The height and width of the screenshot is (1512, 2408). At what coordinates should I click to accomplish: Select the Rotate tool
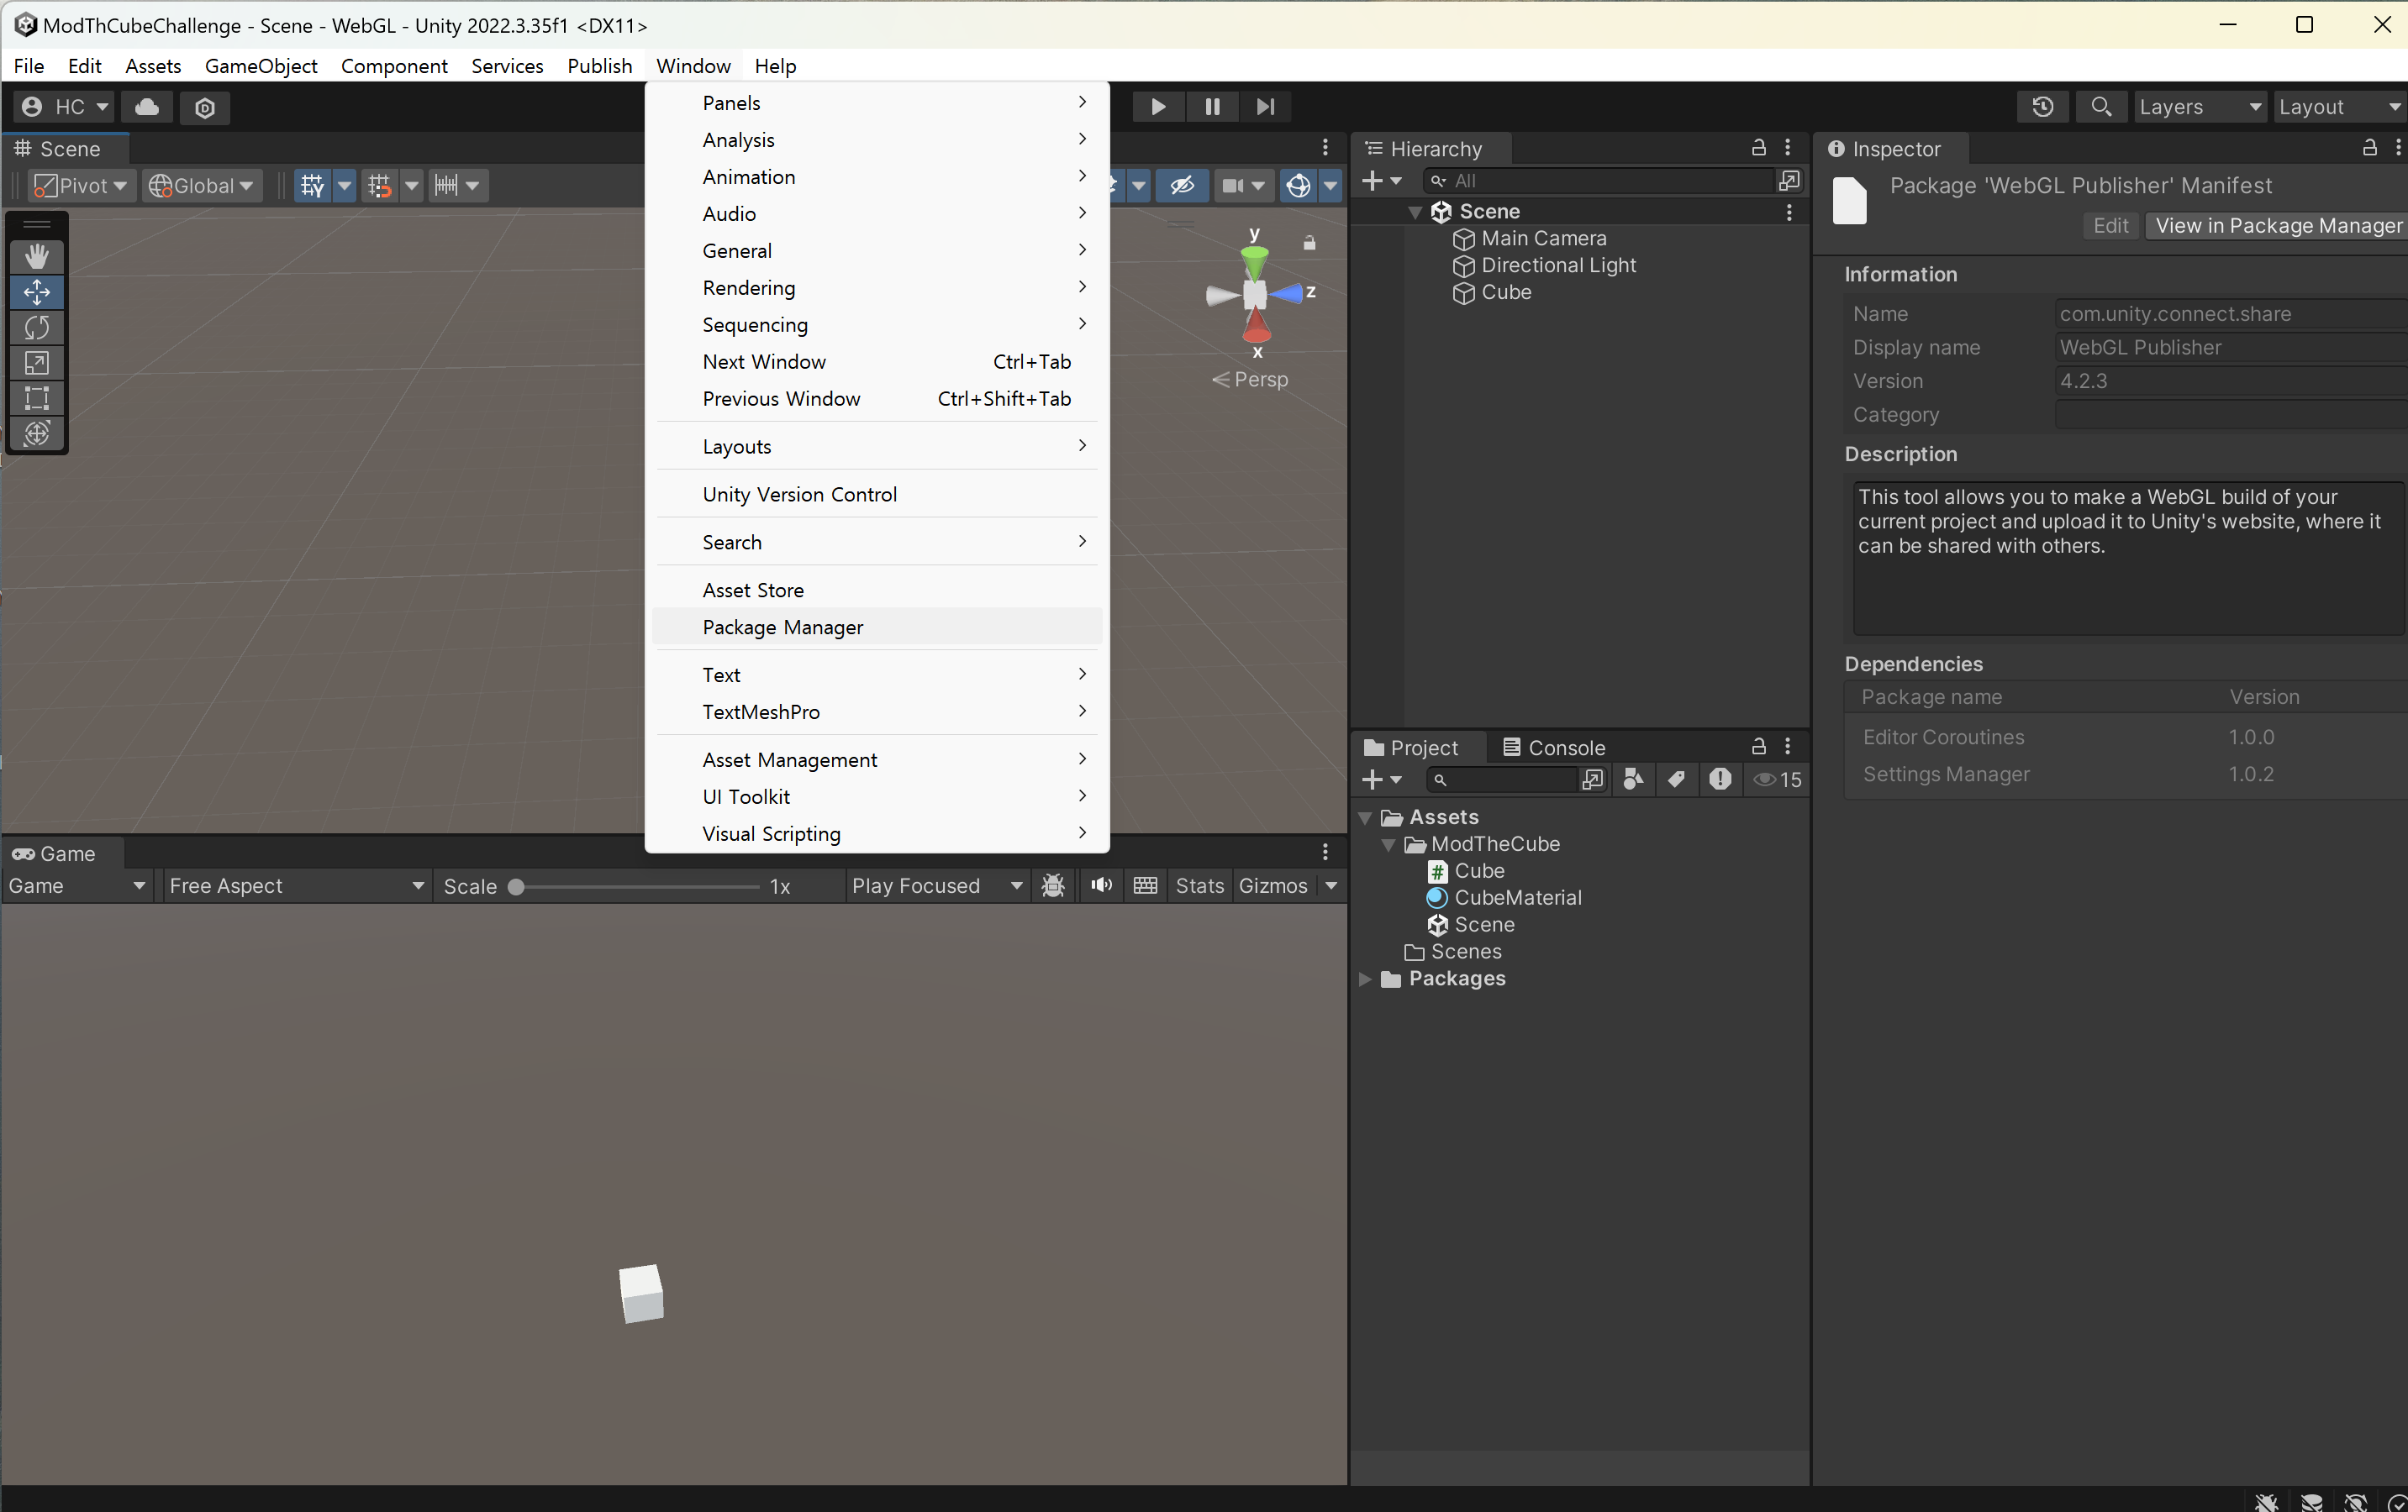coord(37,327)
